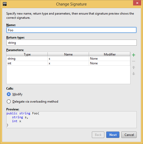Click the Preview: label
143x144 pixels.
tap(13, 109)
